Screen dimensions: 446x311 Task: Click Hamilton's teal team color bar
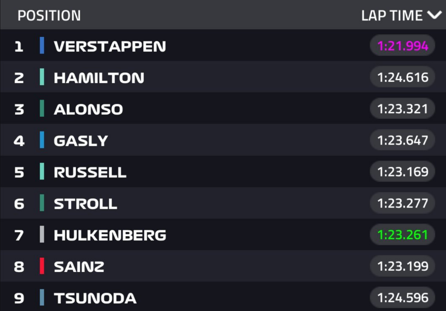42,77
